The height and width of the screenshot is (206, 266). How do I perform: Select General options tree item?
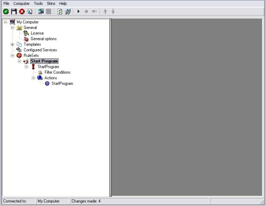point(43,39)
